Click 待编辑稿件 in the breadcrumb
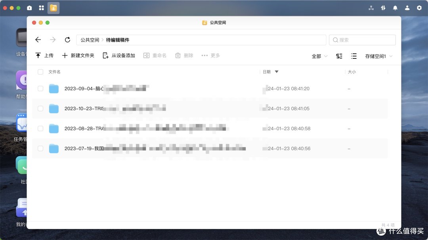Viewport: 428px width, 240px height. click(117, 40)
